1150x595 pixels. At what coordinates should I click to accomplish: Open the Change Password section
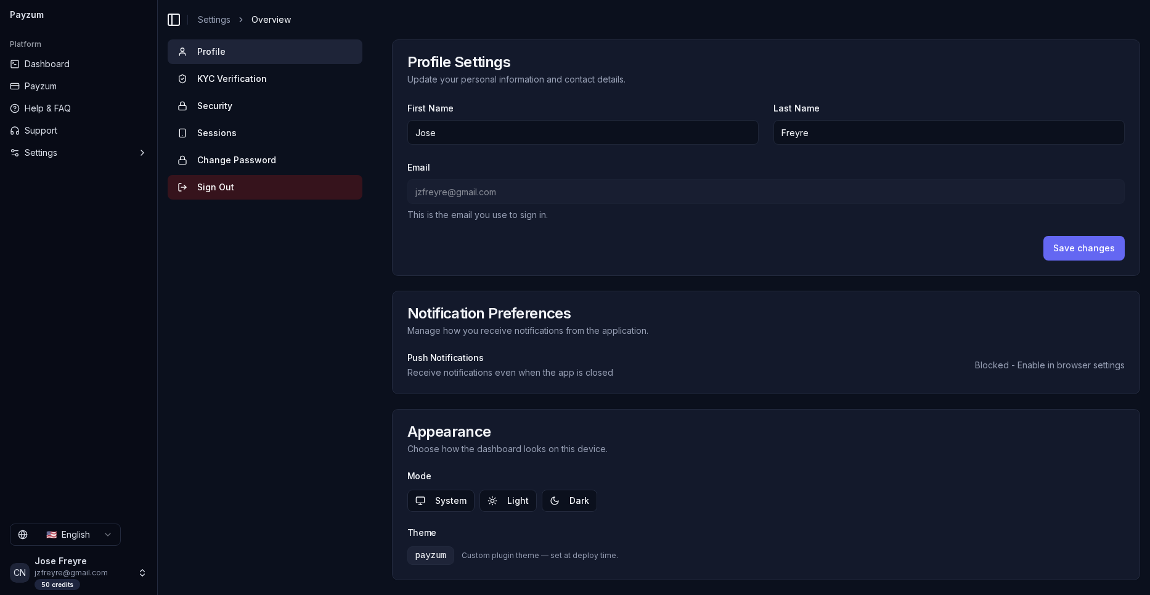265,160
